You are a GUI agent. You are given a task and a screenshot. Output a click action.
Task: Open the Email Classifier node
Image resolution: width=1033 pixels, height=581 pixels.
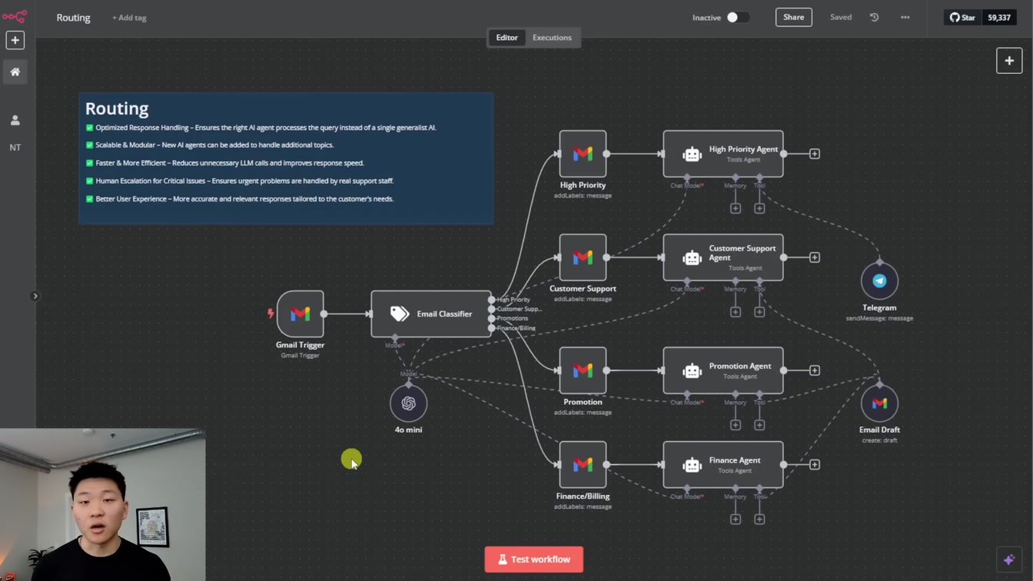coord(431,314)
